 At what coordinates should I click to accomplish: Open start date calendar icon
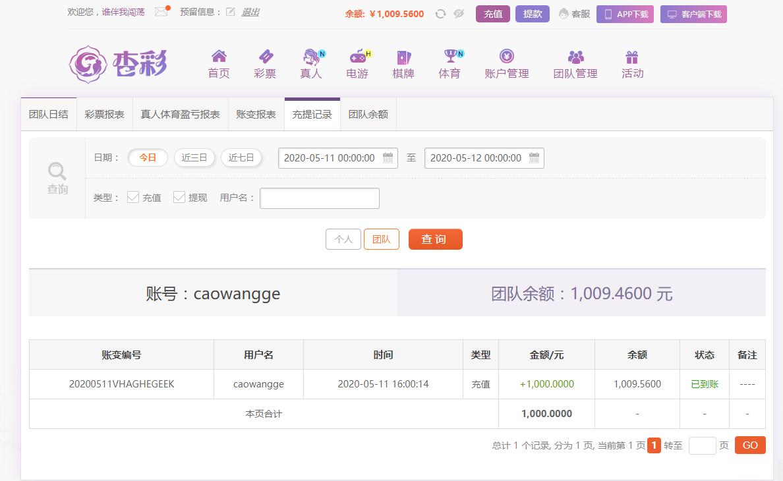[388, 157]
